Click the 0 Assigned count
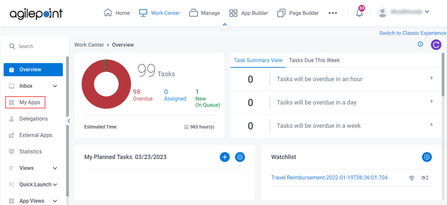Screen dimensions: 447x205 click(175, 95)
